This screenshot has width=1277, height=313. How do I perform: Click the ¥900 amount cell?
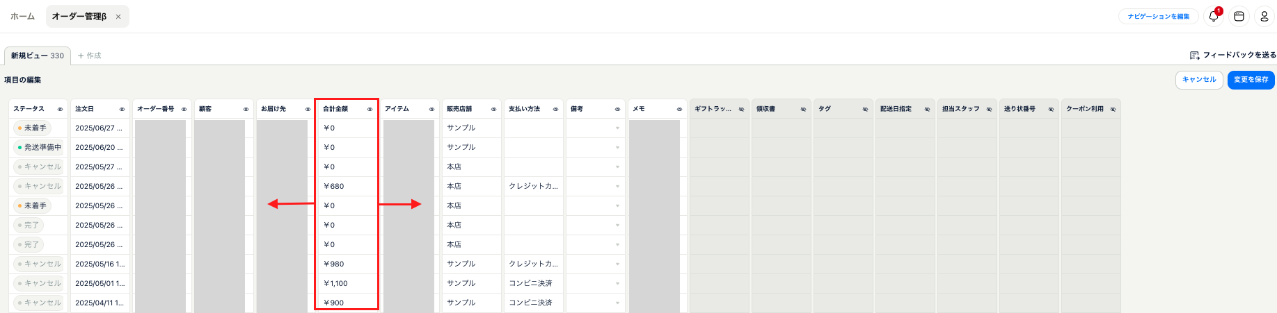pyautogui.click(x=347, y=303)
